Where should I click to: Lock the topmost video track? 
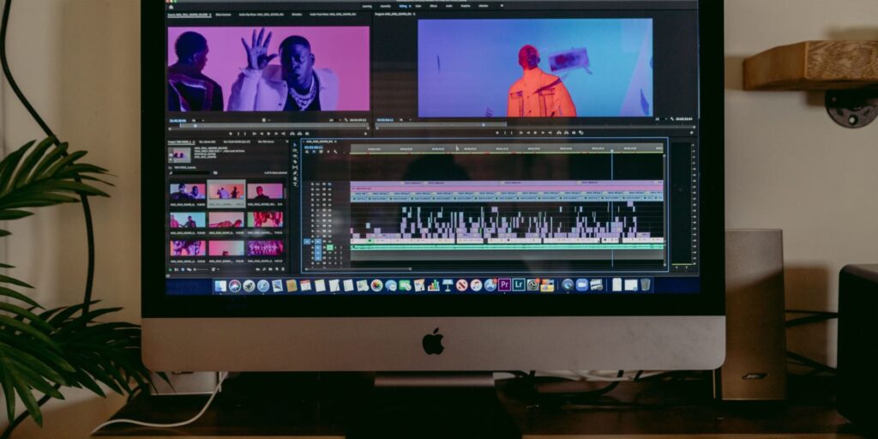coord(312,183)
